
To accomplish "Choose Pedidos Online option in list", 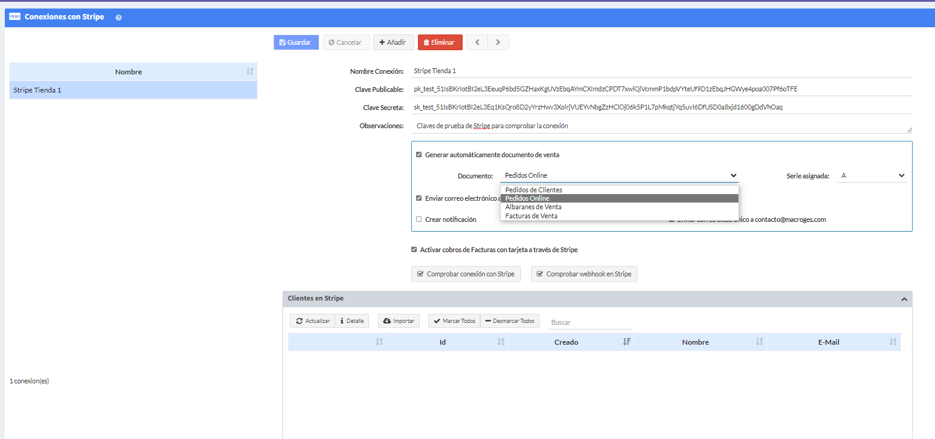I will pyautogui.click(x=619, y=198).
